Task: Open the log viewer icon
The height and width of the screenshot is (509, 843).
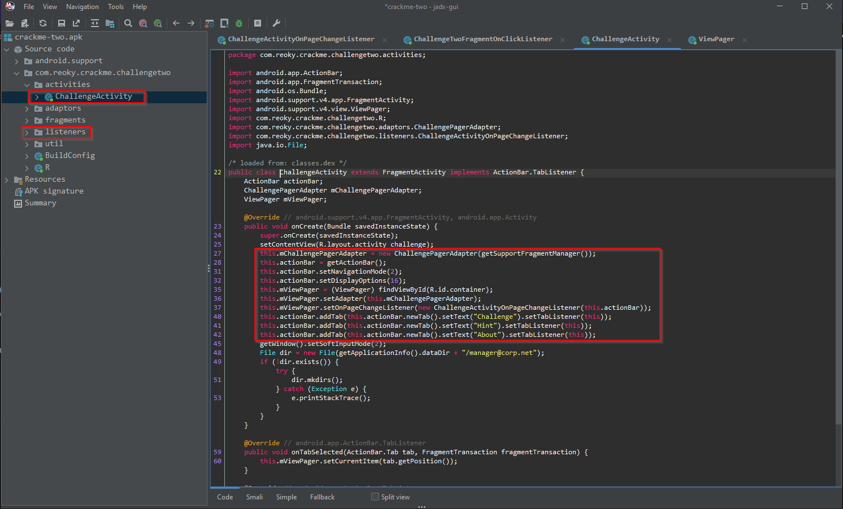Action: [x=258, y=23]
